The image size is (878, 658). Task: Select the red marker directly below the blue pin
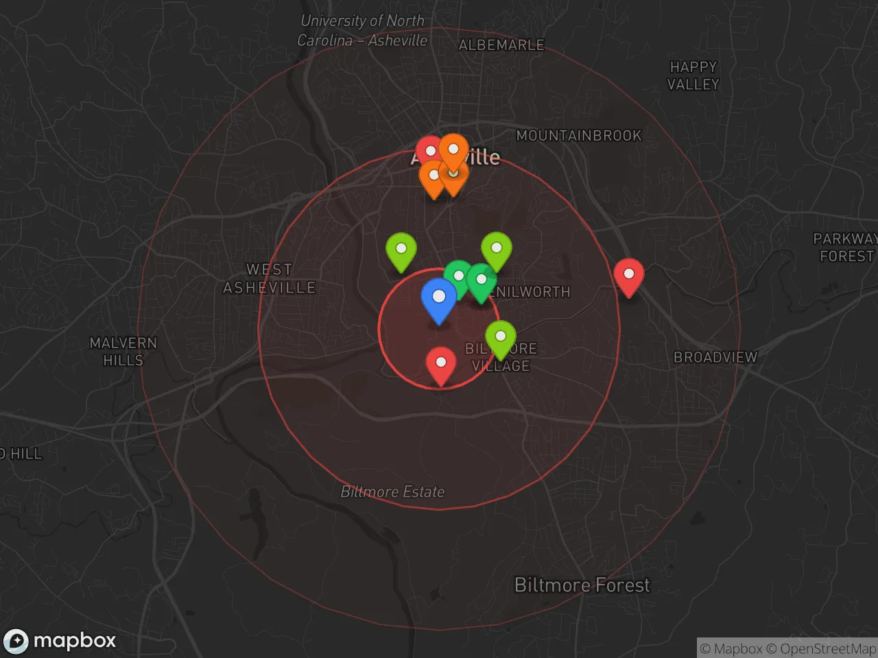441,363
